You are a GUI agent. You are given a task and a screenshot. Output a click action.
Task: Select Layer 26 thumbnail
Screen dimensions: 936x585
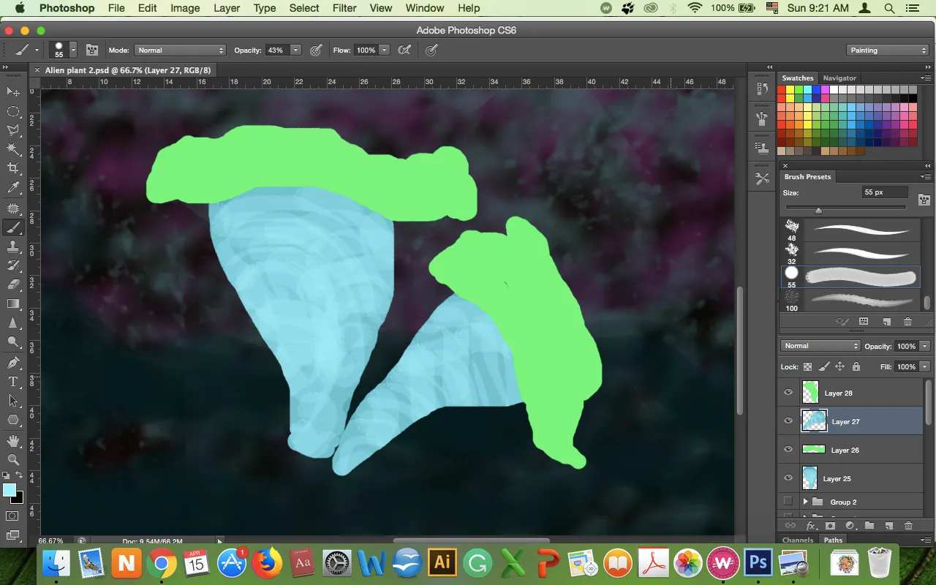coord(814,450)
